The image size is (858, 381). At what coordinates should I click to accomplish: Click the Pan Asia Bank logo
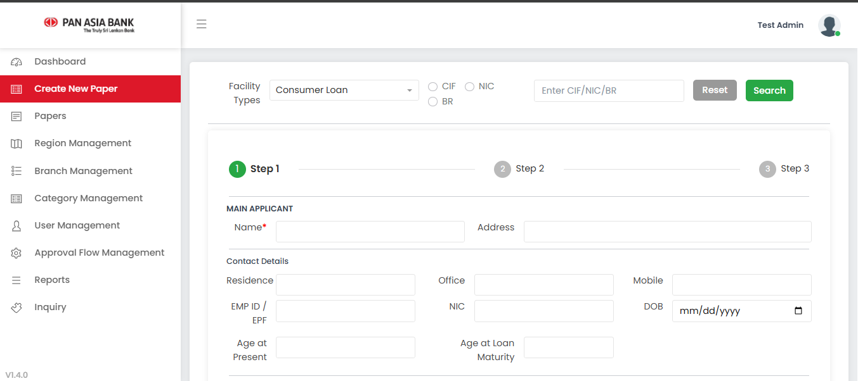coord(89,25)
